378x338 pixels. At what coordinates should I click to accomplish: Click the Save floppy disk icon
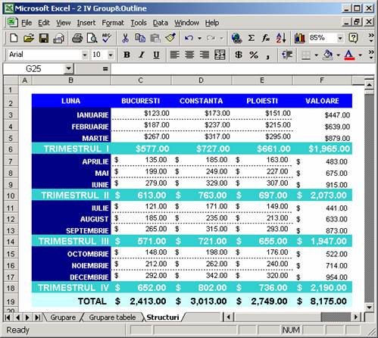[x=44, y=39]
